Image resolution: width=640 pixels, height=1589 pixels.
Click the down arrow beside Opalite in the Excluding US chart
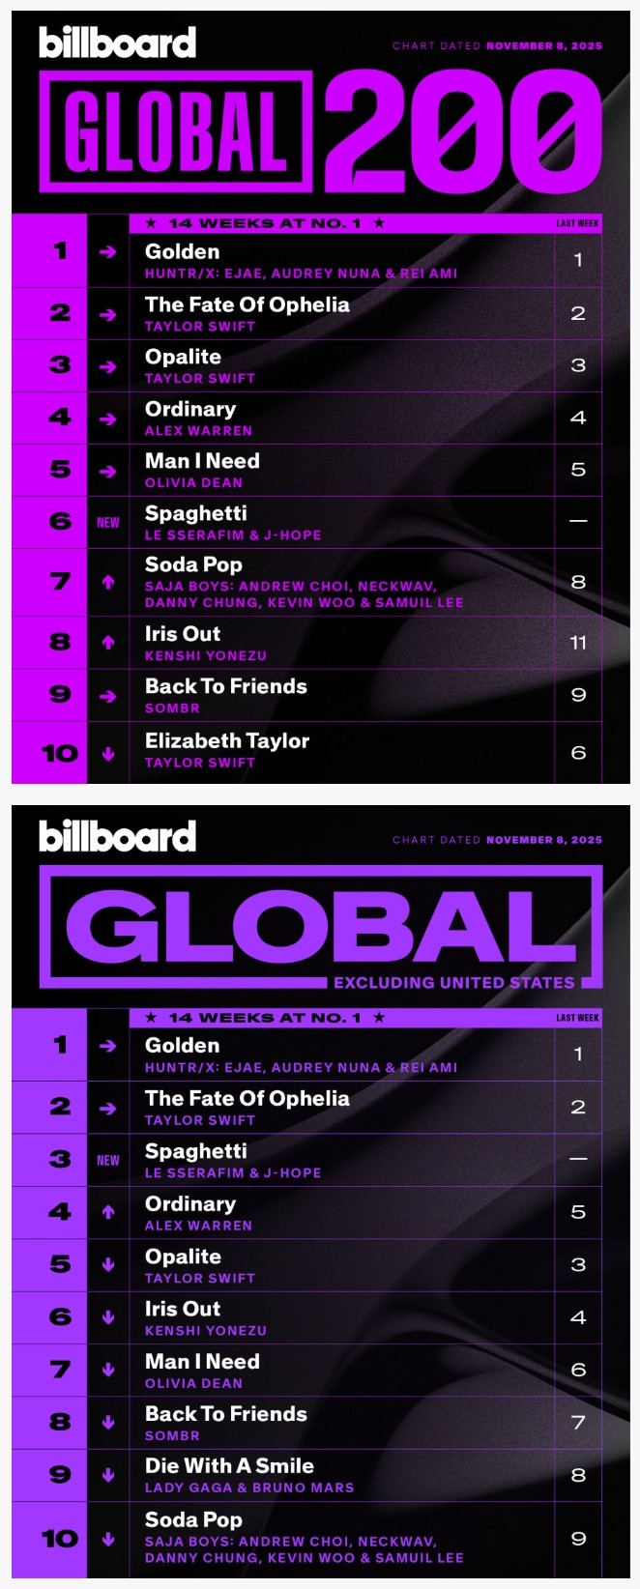pyautogui.click(x=108, y=1264)
